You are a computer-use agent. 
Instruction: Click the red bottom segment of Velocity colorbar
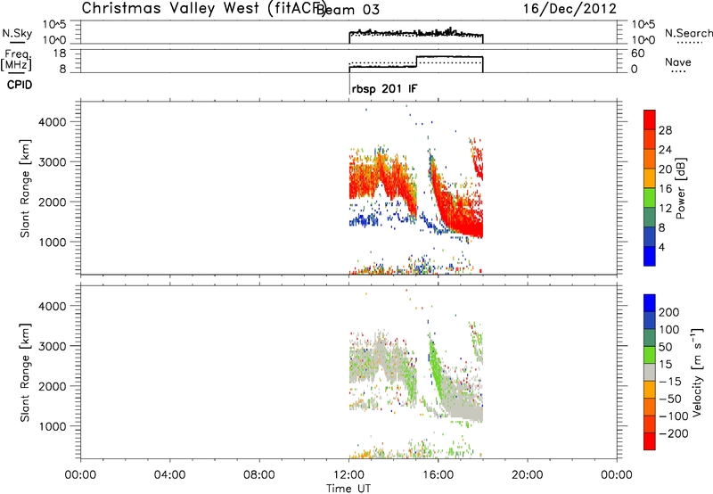(x=650, y=441)
